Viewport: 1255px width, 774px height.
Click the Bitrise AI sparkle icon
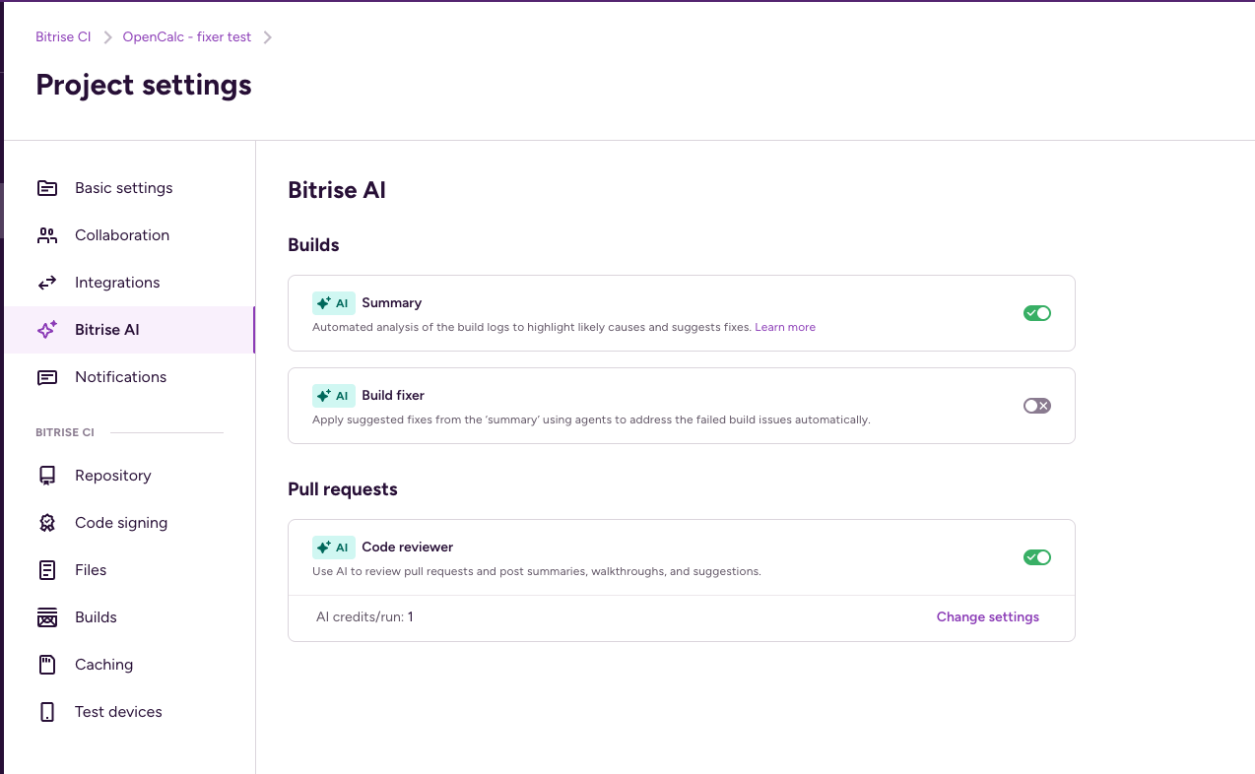point(47,329)
